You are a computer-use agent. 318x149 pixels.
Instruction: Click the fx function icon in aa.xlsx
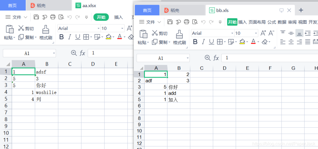82,53
